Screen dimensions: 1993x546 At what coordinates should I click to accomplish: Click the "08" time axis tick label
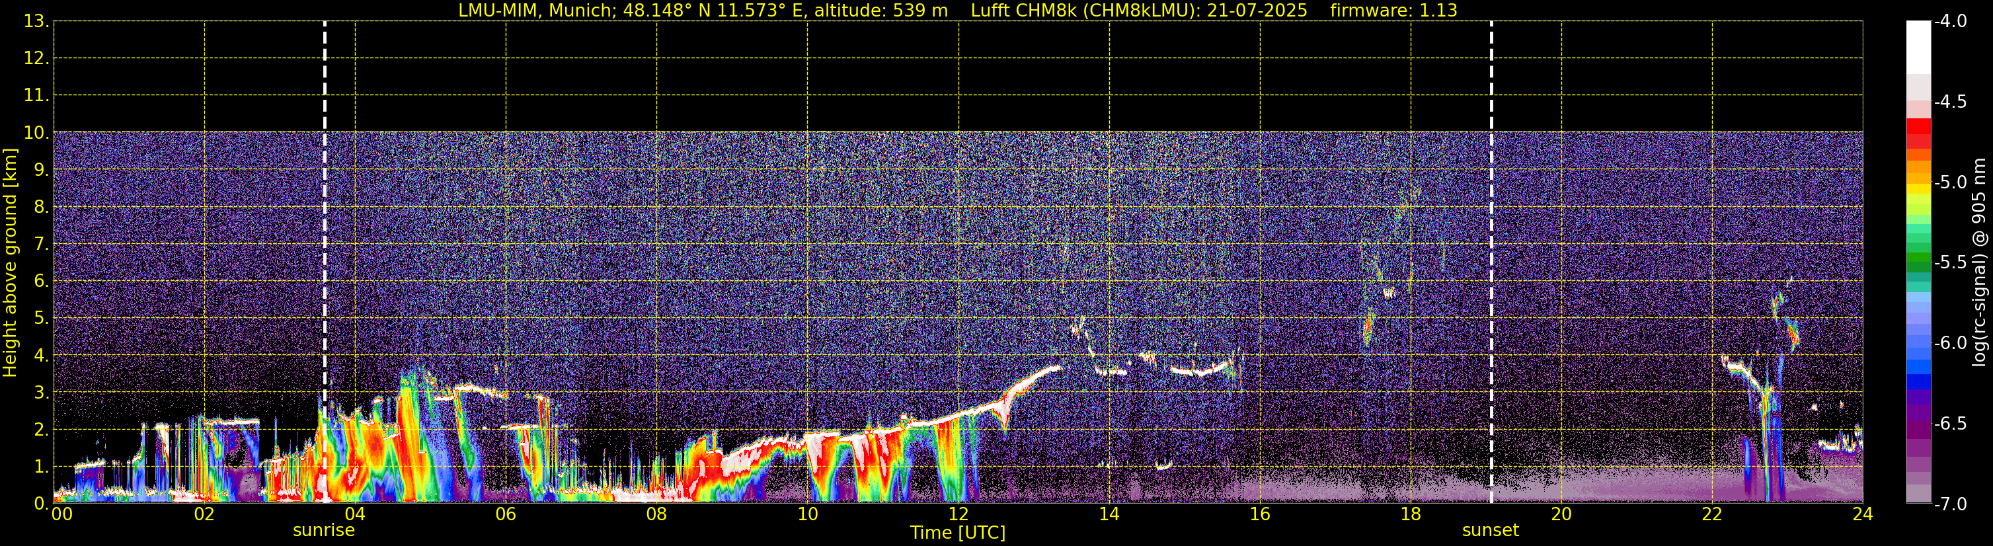656,514
